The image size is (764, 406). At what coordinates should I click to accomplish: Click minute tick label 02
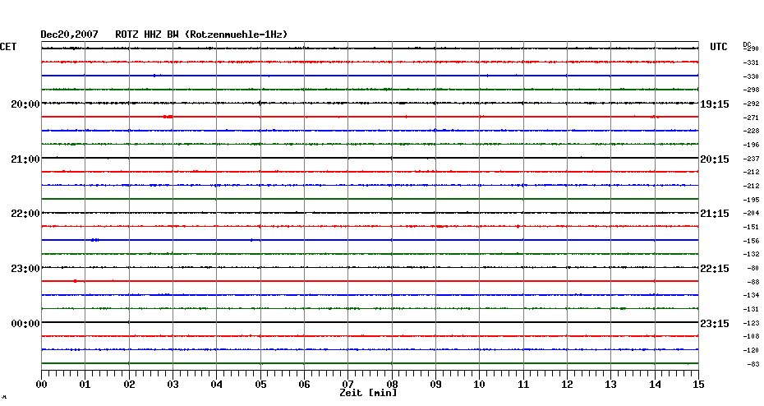coord(129,385)
